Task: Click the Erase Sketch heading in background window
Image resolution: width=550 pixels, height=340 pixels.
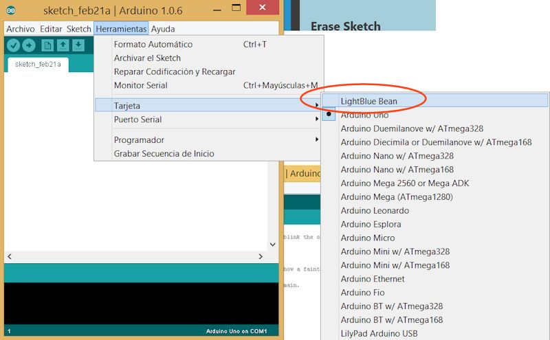Action: point(346,26)
